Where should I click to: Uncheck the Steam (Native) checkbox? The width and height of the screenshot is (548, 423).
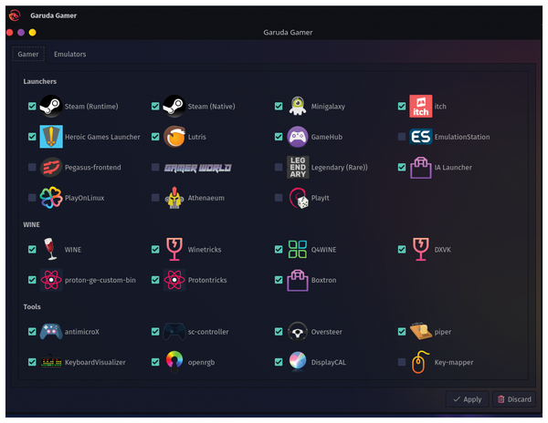[x=155, y=106]
